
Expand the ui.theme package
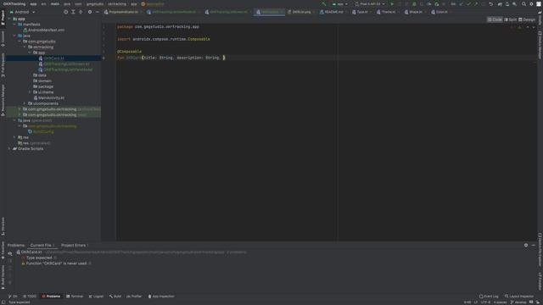click(x=30, y=92)
